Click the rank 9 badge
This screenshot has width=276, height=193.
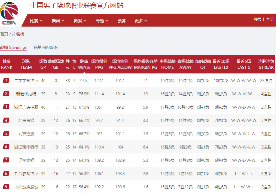click(6, 187)
